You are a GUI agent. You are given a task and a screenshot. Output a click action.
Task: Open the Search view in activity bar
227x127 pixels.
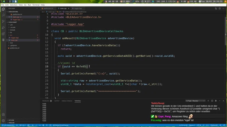(3, 15)
